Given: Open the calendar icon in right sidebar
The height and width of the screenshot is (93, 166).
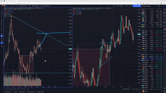Looking at the screenshot, I should (164, 22).
